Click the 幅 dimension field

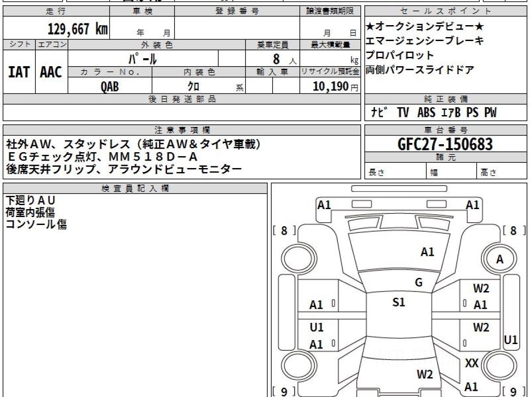click(x=452, y=171)
